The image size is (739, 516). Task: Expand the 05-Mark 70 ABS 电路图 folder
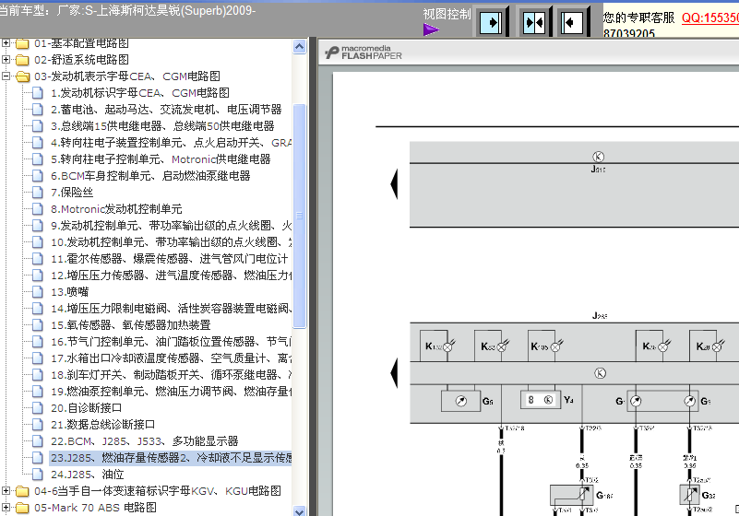[x=6, y=507]
